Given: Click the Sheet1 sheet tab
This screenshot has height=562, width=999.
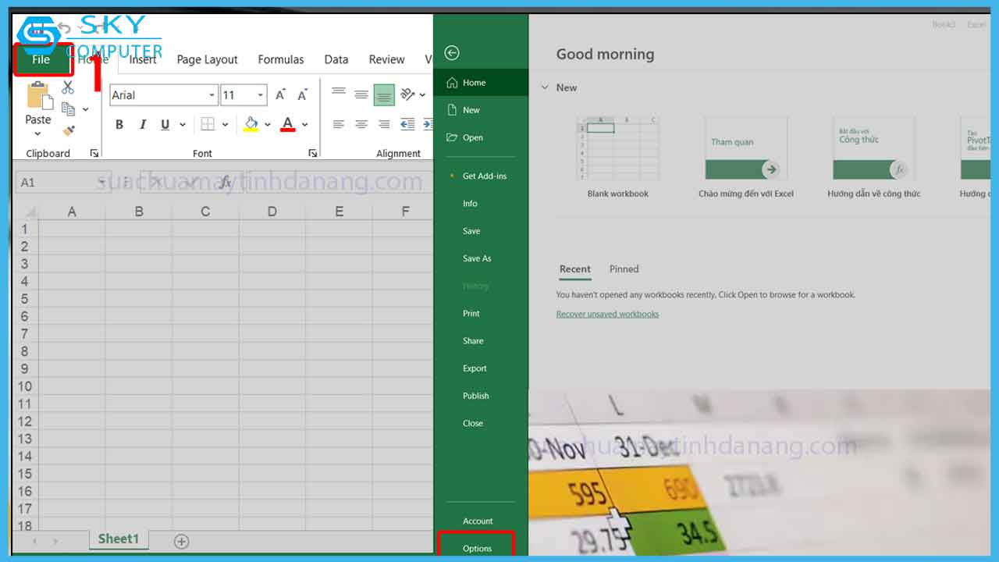Looking at the screenshot, I should 119,539.
